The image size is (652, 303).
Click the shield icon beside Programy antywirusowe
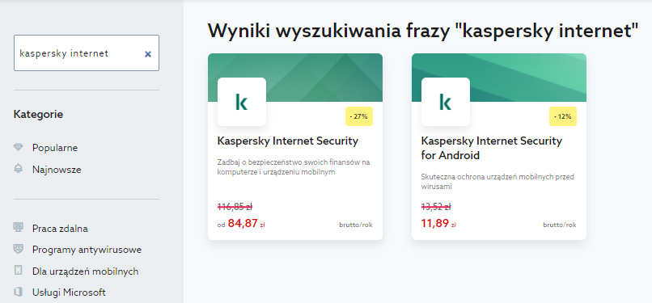[x=19, y=250]
